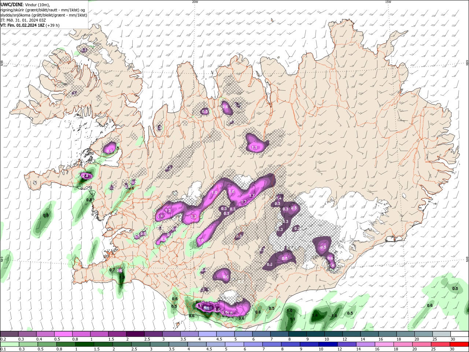Pick the darkest purple swatch above the top-row 2
This screenshot has width=469, height=352.
135,334
